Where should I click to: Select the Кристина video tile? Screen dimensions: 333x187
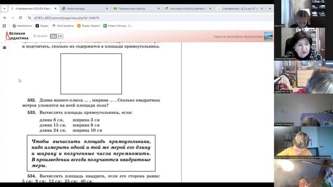coord(303,14)
